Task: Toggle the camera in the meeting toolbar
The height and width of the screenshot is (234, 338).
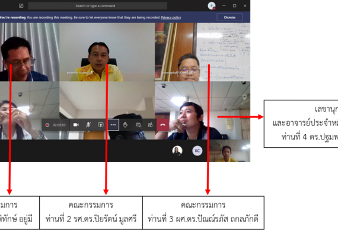Action: click(x=76, y=125)
